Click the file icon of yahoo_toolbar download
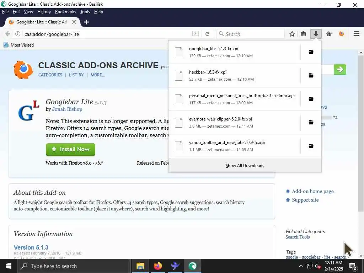 click(178, 146)
